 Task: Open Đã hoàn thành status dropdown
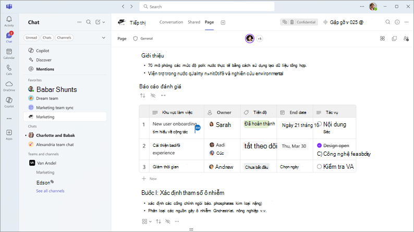[259, 124]
